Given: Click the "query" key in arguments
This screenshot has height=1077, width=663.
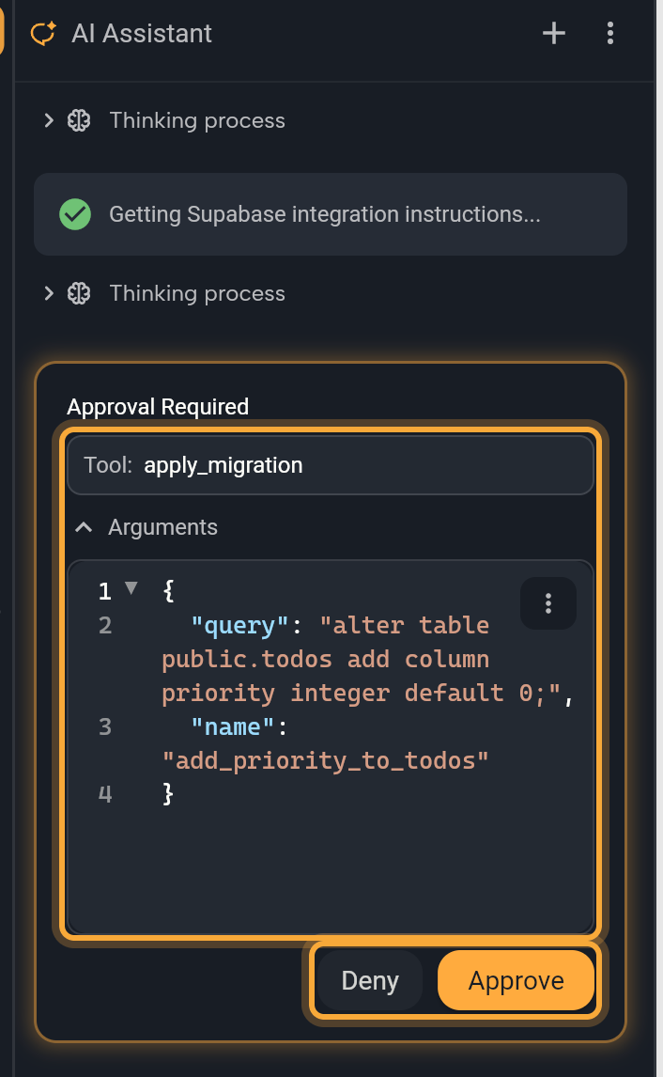Looking at the screenshot, I should (x=239, y=626).
